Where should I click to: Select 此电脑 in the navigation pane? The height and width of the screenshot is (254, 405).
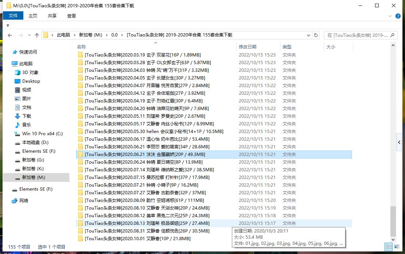26,63
